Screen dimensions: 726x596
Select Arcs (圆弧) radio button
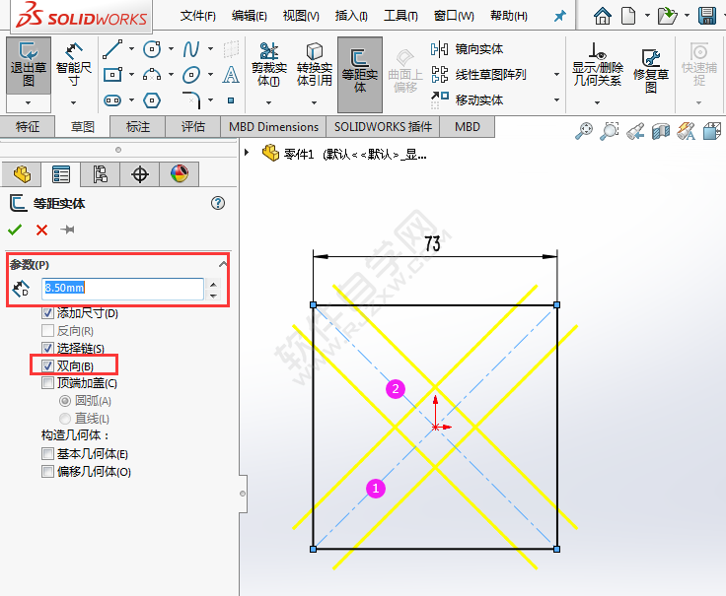(x=65, y=401)
